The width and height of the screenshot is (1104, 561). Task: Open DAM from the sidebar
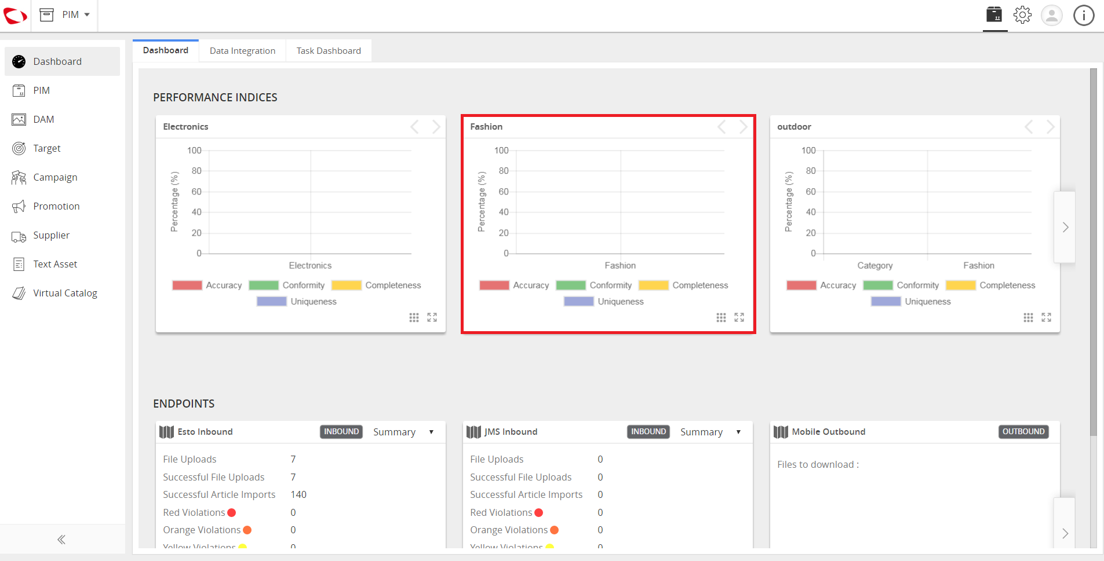(x=63, y=119)
